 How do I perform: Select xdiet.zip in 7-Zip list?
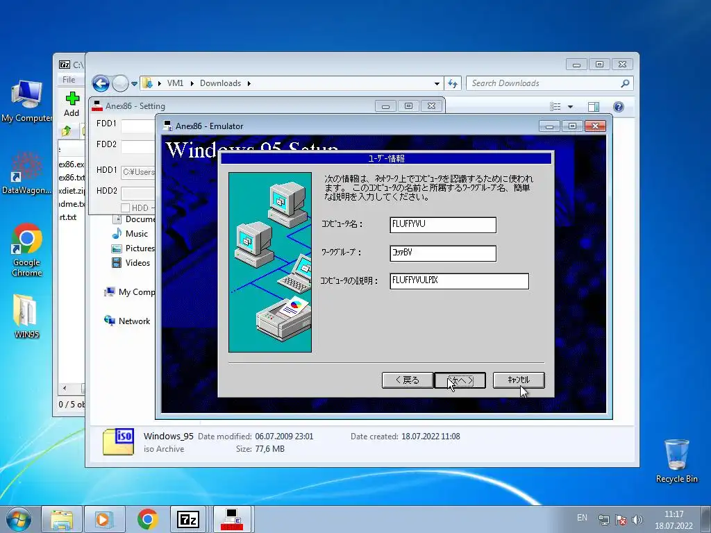click(72, 191)
